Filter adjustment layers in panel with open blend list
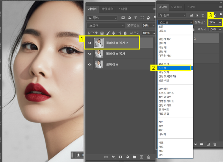 tap(197, 15)
